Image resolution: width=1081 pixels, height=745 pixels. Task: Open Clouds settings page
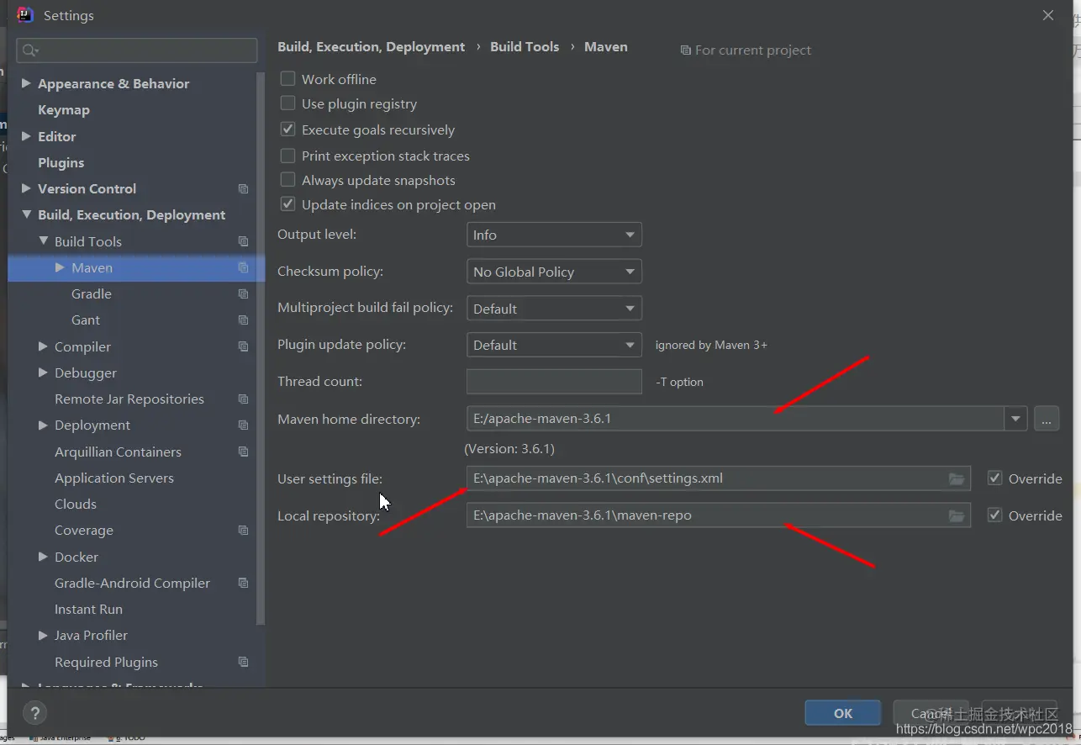click(x=76, y=505)
